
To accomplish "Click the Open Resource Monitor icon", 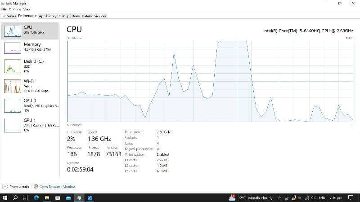I will [x=36, y=187].
